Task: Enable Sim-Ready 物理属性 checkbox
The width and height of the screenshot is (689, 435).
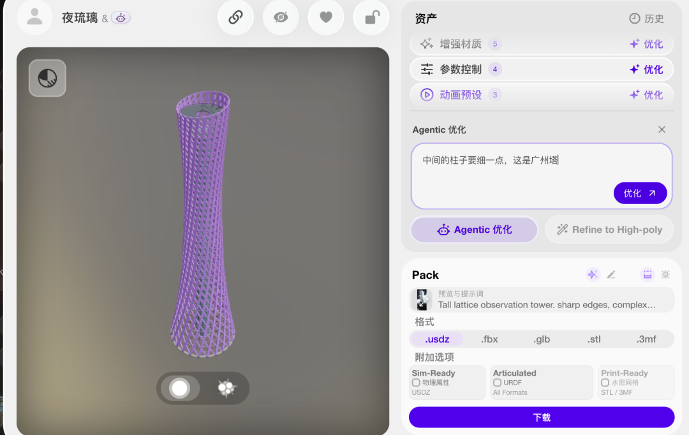Action: point(416,383)
